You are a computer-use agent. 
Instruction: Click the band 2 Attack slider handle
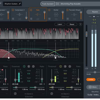coord(16,87)
